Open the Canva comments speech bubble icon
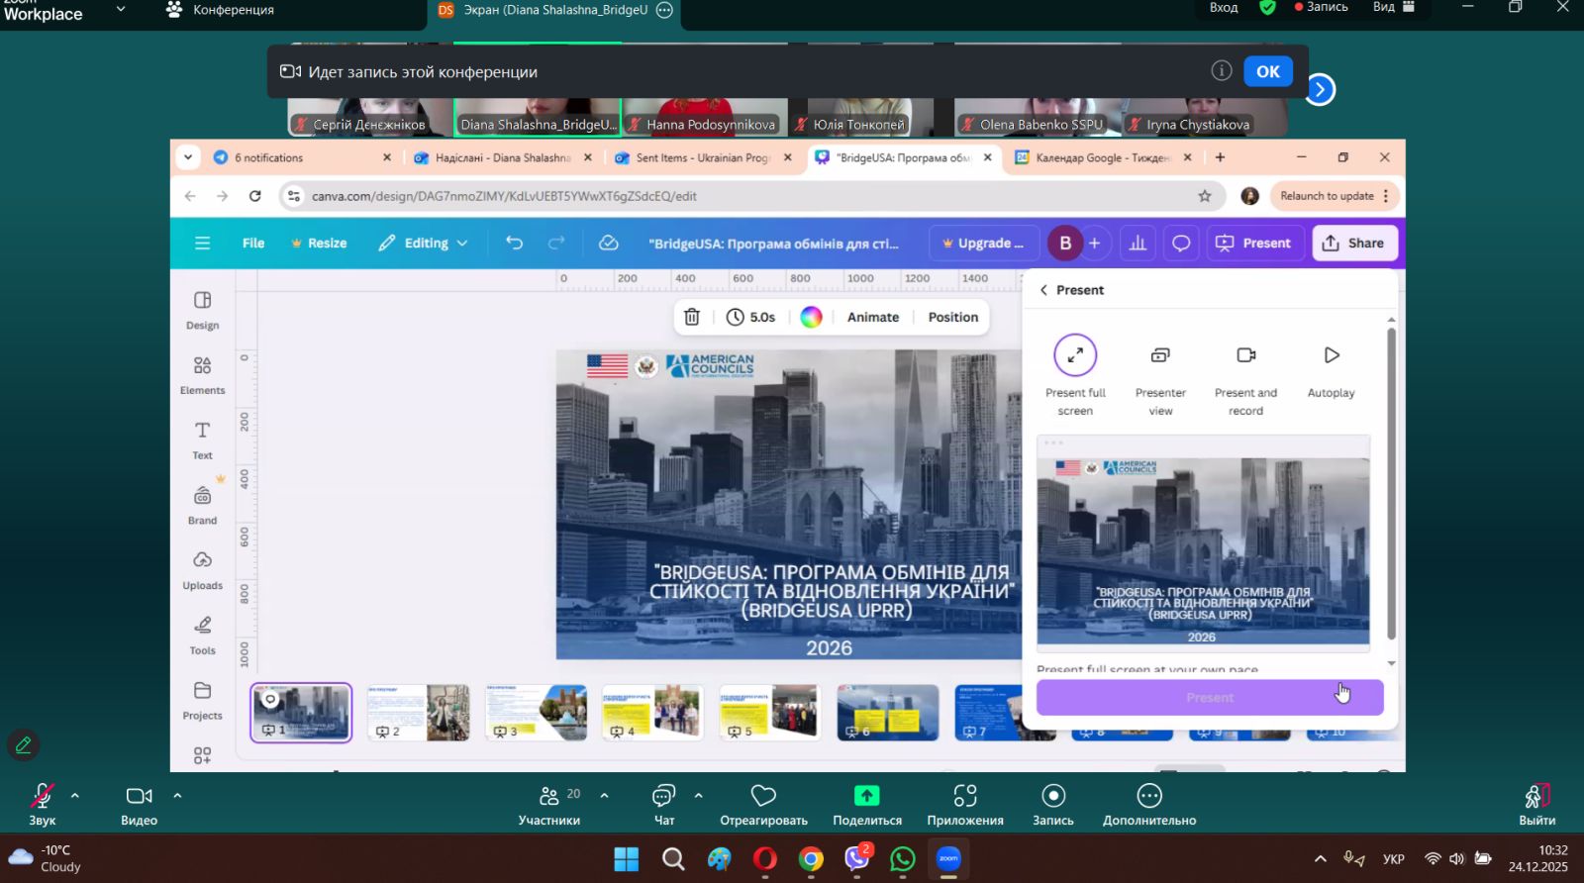 tap(1181, 244)
